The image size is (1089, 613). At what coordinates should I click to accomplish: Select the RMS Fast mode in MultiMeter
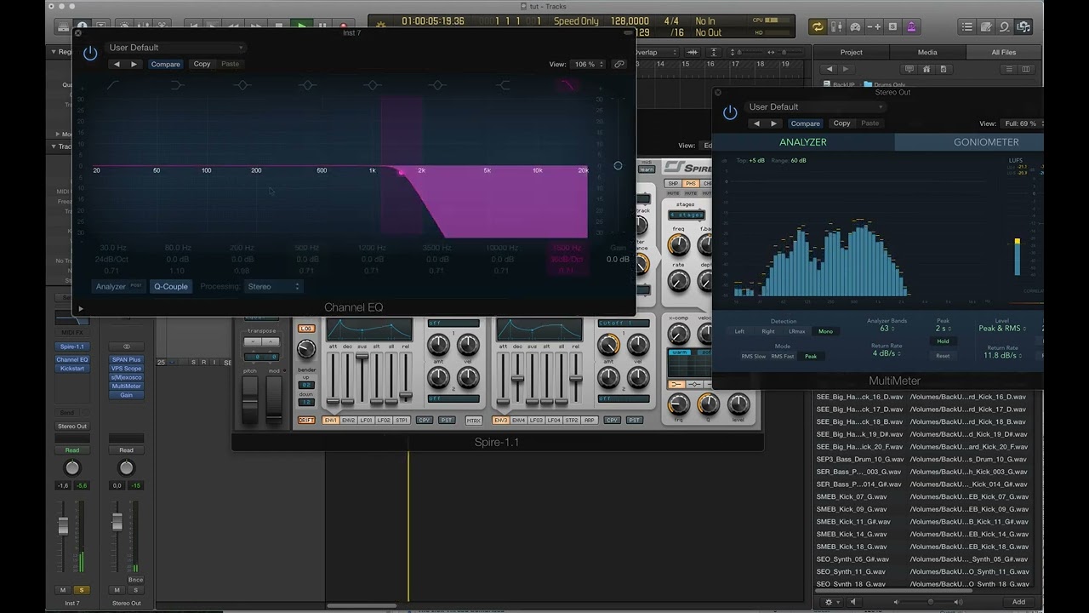tap(783, 357)
